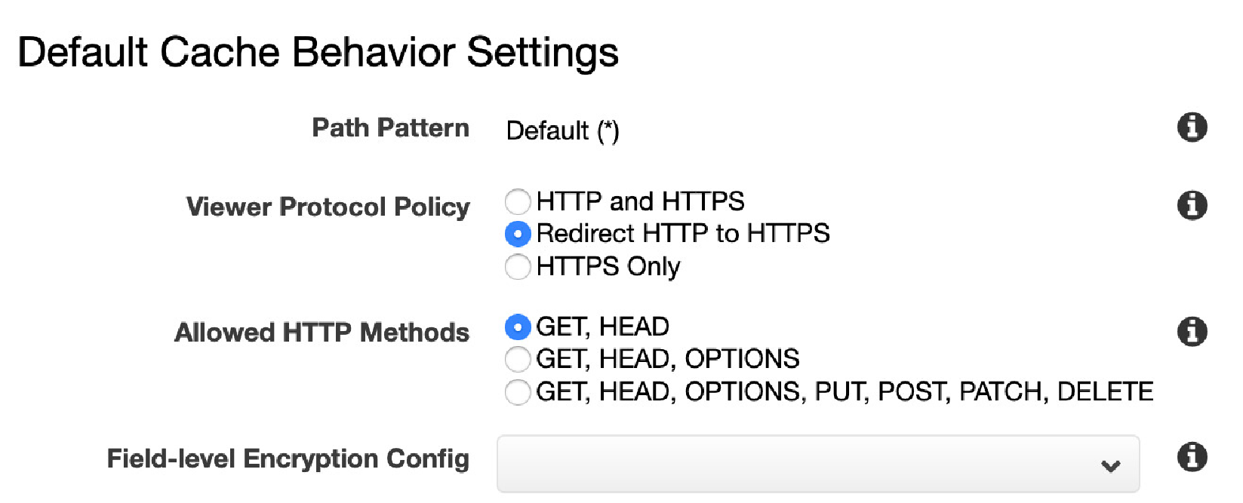
Task: Click the Field-level Encryption Config label
Action: 288,459
